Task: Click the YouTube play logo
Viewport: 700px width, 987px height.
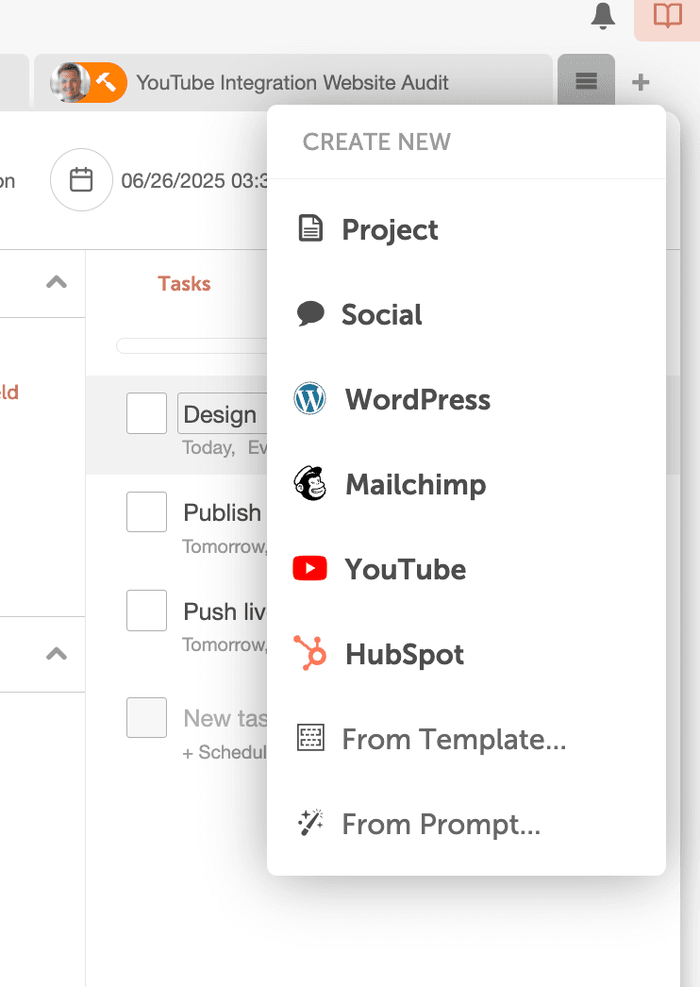Action: pyautogui.click(x=309, y=568)
